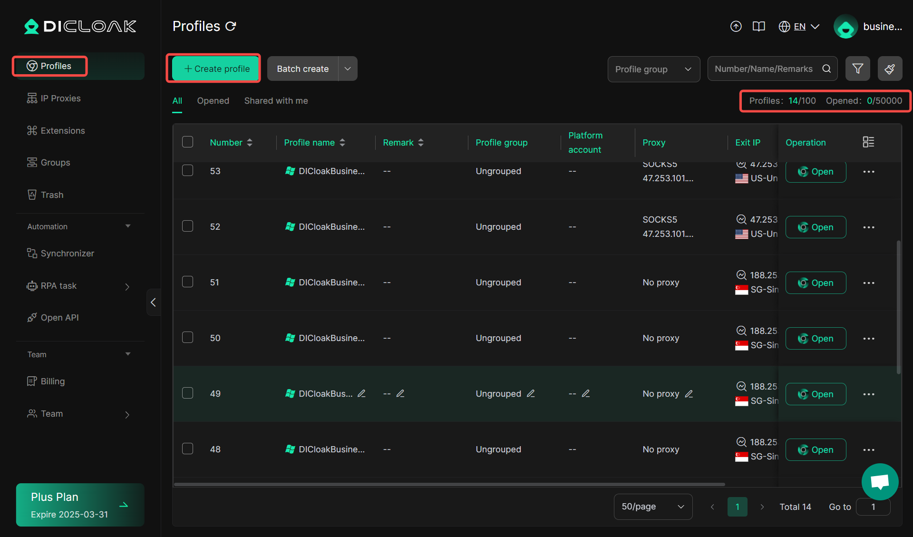The image size is (913, 537).
Task: Switch to the Shared with me tab
Action: (276, 100)
